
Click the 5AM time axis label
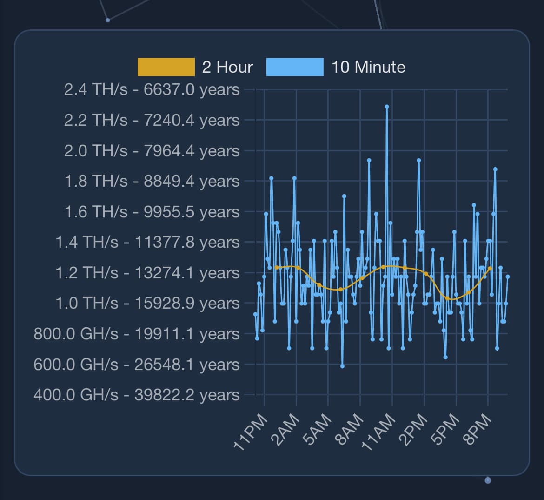click(317, 430)
